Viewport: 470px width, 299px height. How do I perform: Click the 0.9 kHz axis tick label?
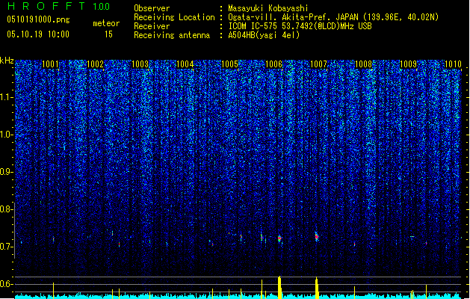(7, 172)
